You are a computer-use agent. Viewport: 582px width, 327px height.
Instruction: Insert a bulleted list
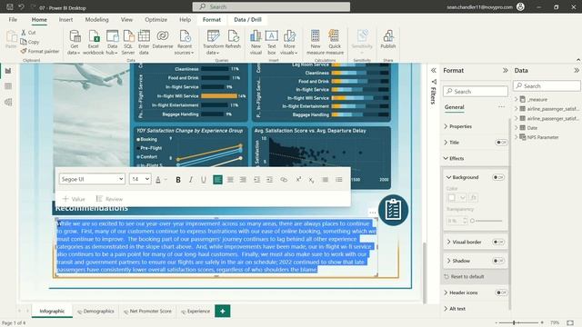[x=339, y=180]
